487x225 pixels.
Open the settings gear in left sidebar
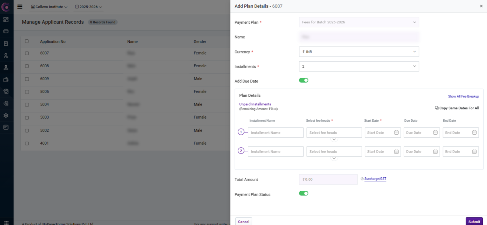click(6, 116)
